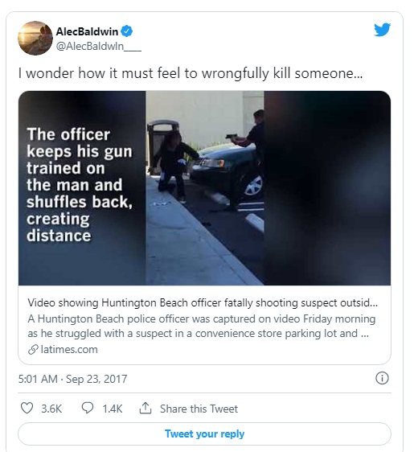Image resolution: width=414 pixels, height=452 pixels.
Task: Open the @AlecBaldwIn___ handle
Action: tap(99, 46)
